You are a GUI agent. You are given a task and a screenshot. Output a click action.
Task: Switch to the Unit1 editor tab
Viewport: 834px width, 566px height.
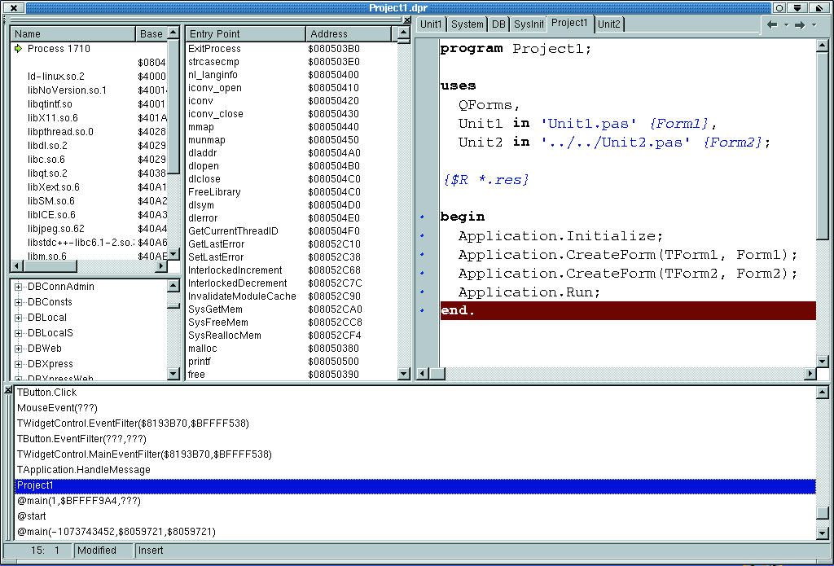click(432, 24)
